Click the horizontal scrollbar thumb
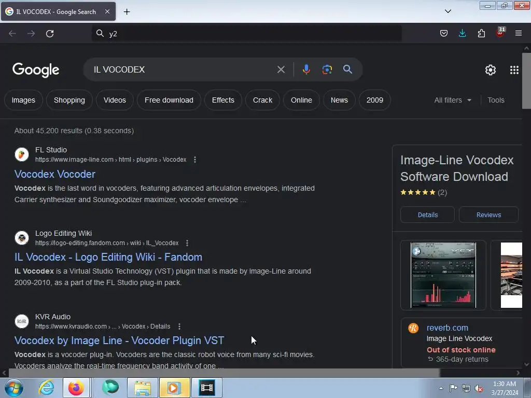 click(x=224, y=373)
